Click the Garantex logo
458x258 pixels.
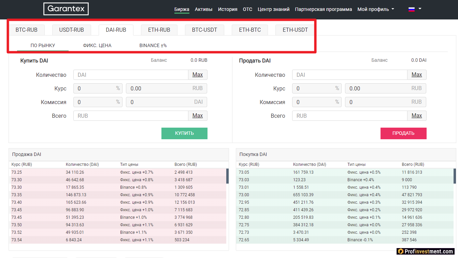pos(66,9)
